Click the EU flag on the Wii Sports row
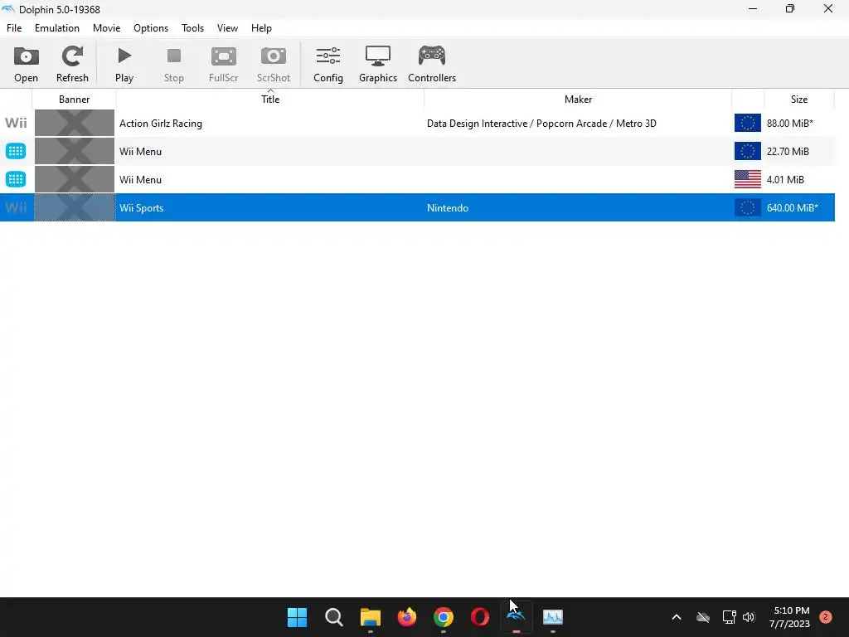This screenshot has width=849, height=637. click(x=748, y=207)
